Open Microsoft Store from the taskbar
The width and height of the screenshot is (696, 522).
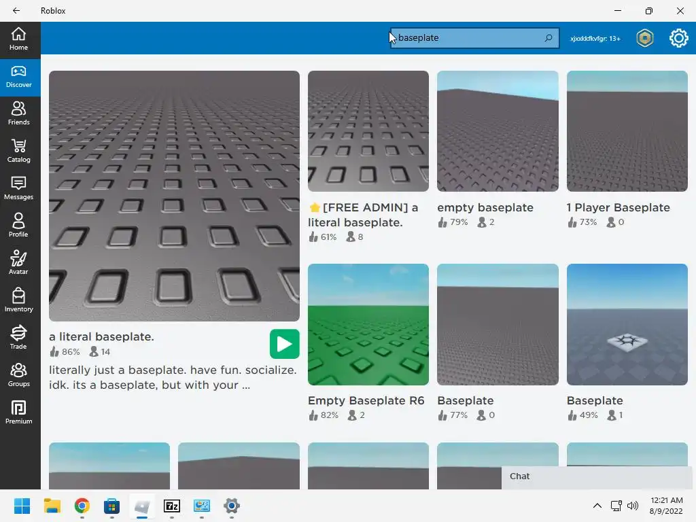pyautogui.click(x=112, y=506)
